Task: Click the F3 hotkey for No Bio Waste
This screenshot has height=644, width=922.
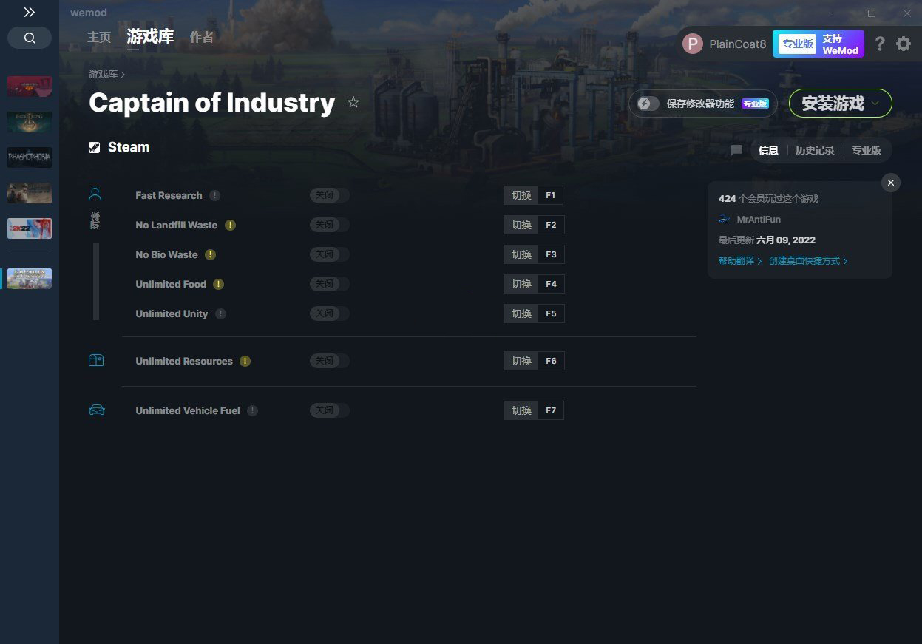Action: pos(551,254)
